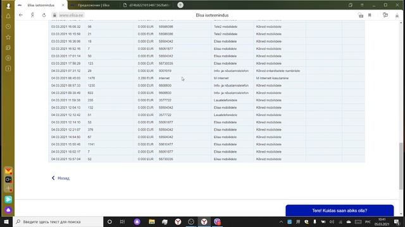Viewport: 405px width, 227px height.
Task: Open bookmarks star in sidebar
Action: [8, 37]
